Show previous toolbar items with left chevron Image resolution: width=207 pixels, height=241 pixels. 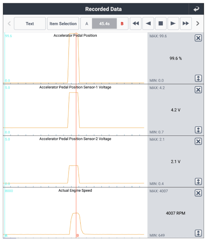pos(9,24)
